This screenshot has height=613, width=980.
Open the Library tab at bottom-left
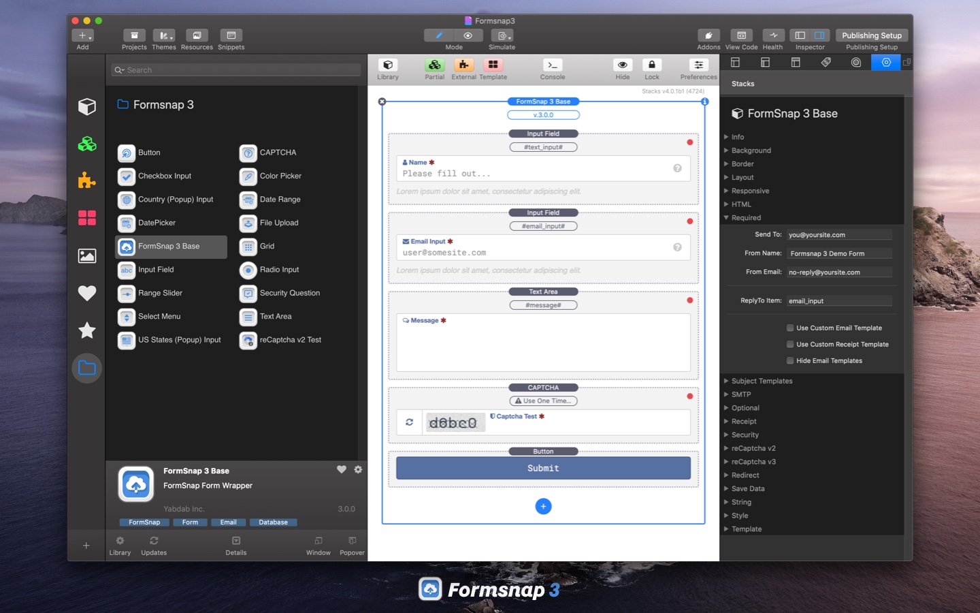click(120, 546)
